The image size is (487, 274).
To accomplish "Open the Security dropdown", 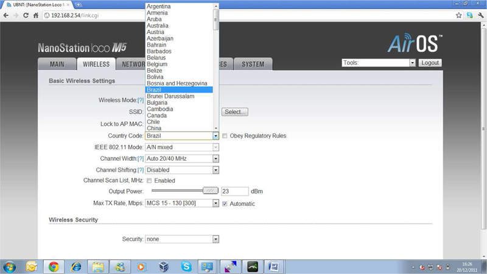I will click(x=182, y=239).
